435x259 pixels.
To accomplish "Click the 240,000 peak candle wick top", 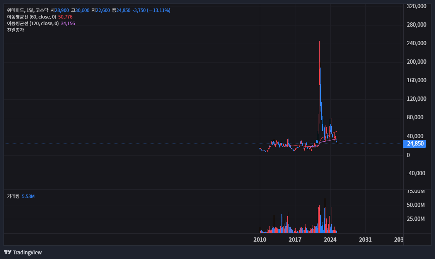I will pos(319,42).
